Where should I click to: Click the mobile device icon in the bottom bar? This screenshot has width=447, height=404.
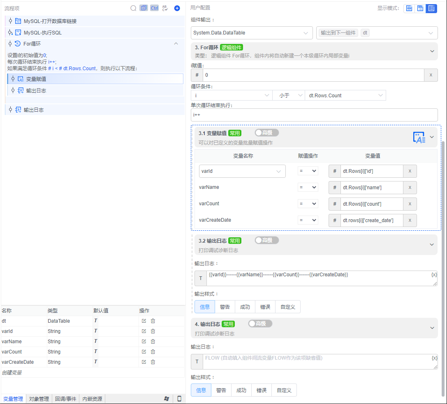[x=179, y=399]
